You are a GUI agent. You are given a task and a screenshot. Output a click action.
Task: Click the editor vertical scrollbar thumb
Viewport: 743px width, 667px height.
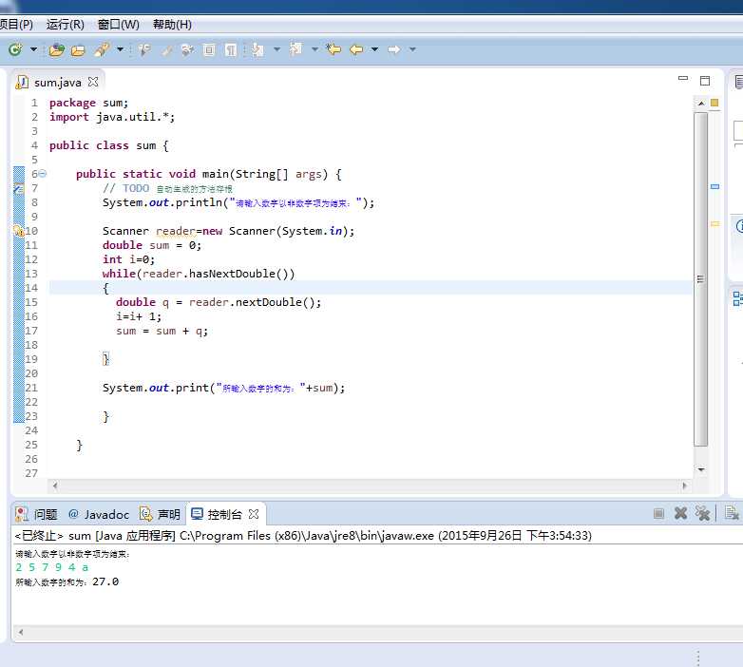(x=701, y=279)
